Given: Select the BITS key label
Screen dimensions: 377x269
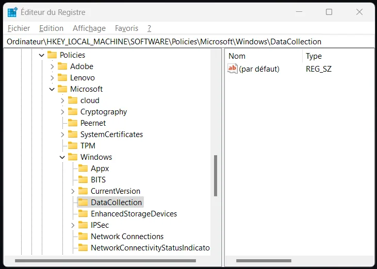Looking at the screenshot, I should tap(98, 180).
